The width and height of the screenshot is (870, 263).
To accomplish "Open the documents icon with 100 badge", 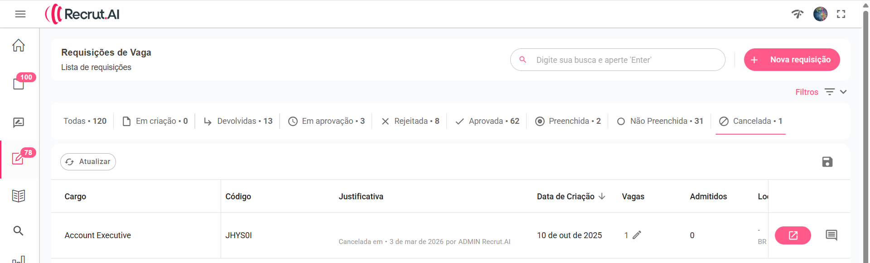I will [x=19, y=84].
